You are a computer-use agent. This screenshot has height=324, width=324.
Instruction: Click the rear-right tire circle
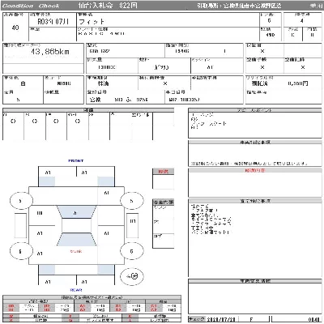click(131, 251)
